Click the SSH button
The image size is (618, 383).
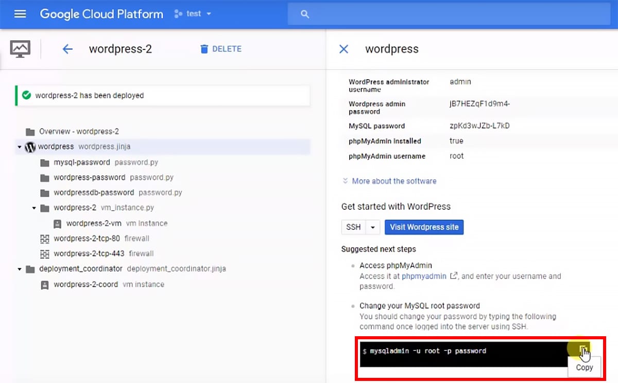(x=353, y=227)
